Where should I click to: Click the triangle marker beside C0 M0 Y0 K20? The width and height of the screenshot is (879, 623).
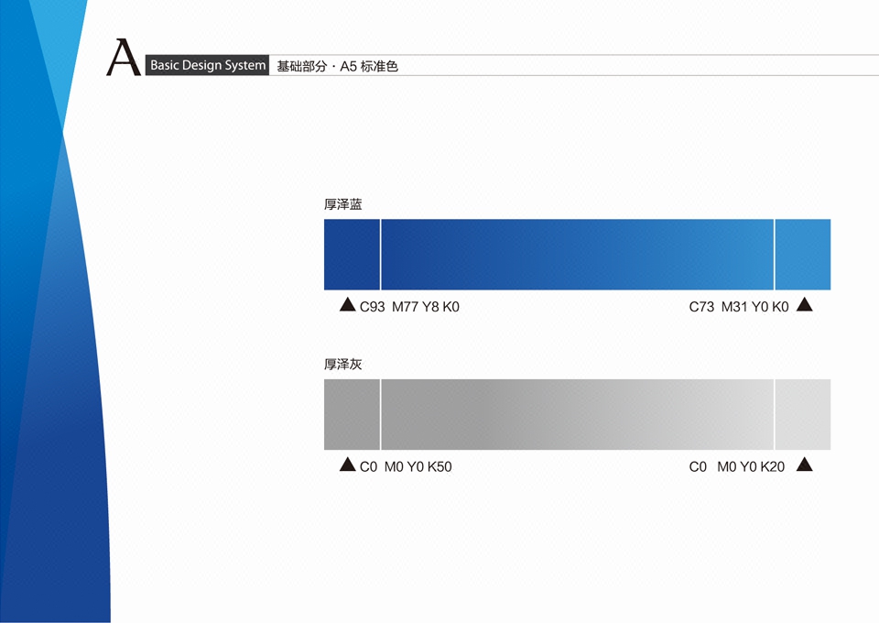[804, 465]
